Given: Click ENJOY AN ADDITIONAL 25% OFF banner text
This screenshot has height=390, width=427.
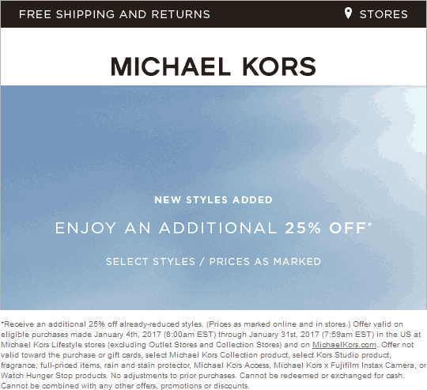Looking at the screenshot, I should point(213,228).
